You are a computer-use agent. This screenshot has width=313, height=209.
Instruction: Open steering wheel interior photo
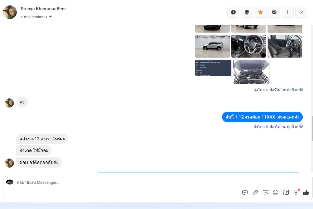(x=249, y=46)
